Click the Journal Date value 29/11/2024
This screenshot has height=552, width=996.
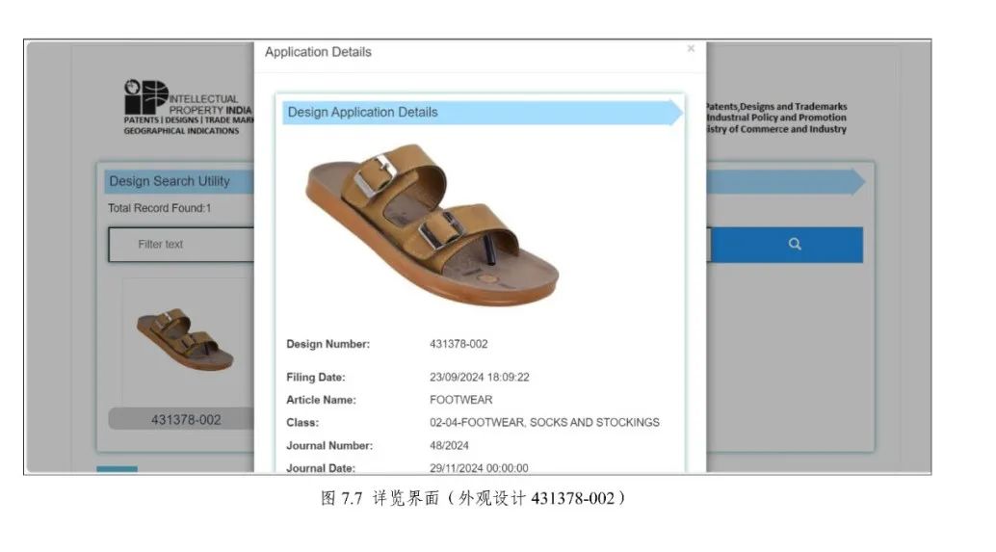479,468
